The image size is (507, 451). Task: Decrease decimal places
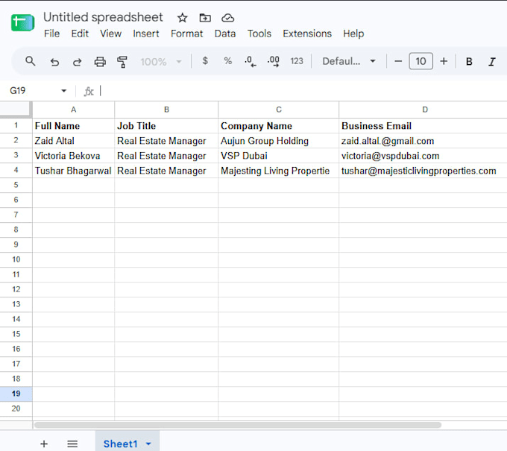(251, 61)
